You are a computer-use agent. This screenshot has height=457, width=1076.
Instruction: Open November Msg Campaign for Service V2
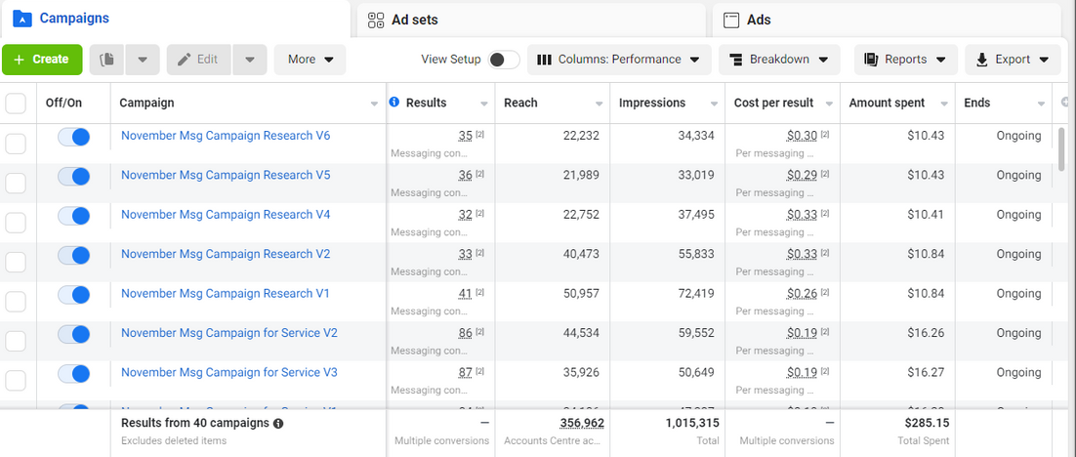click(229, 333)
